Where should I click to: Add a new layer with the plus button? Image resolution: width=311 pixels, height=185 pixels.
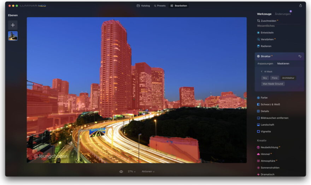click(x=13, y=25)
